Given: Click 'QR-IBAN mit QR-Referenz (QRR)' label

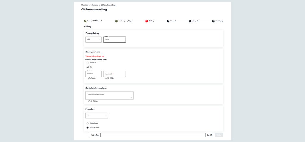Looking at the screenshot, I should pos(96,59).
